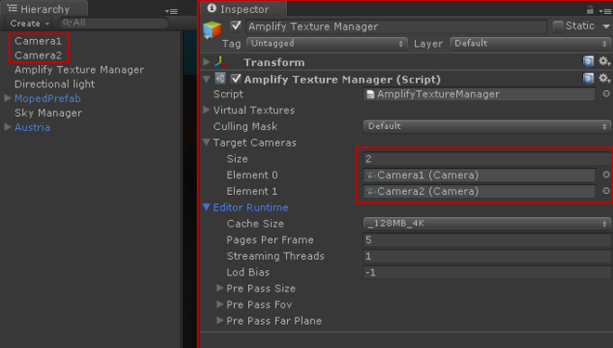Expand the Transform component
613x348 pixels.
click(x=206, y=61)
